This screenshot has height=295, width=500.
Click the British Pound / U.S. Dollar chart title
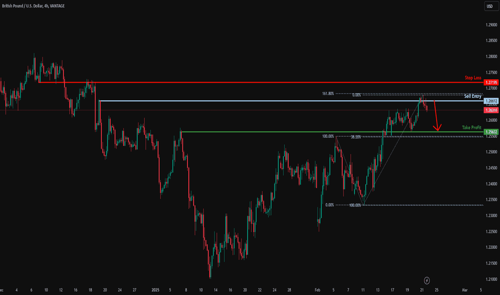click(33, 6)
